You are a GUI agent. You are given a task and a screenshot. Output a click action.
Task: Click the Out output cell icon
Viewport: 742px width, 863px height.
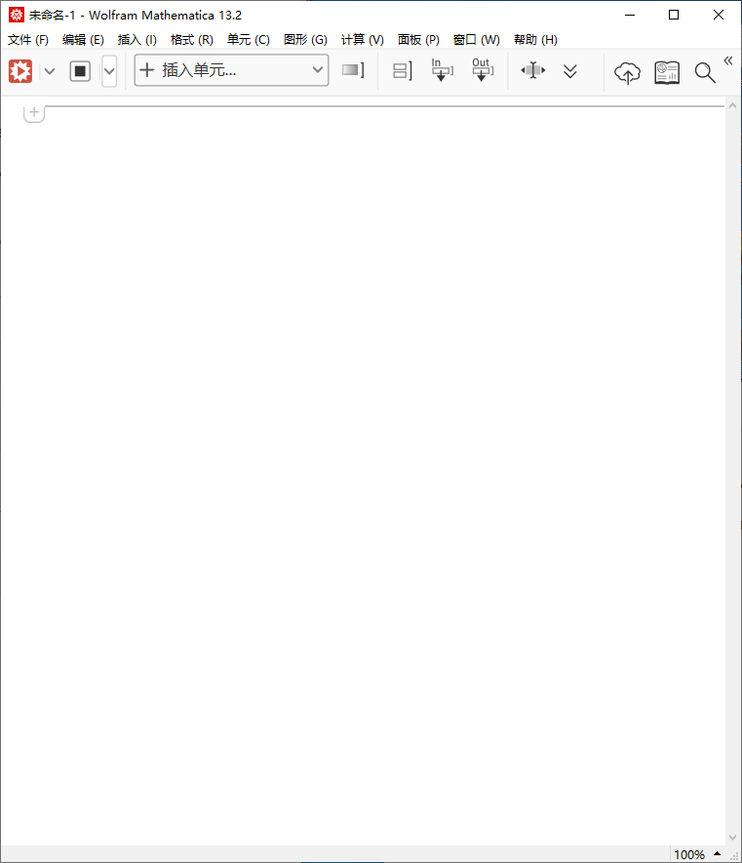pyautogui.click(x=483, y=70)
